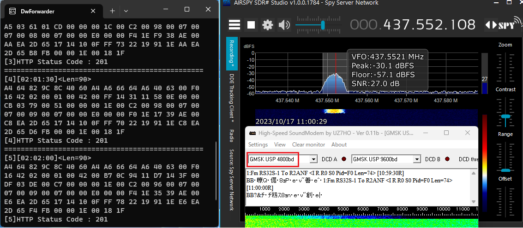Click the SoundModem title bar icon
This screenshot has width=523, height=228.
(x=253, y=133)
